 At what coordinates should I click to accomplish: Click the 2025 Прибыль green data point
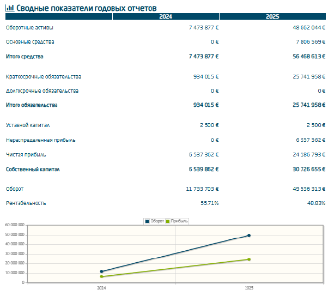pyautogui.click(x=249, y=259)
